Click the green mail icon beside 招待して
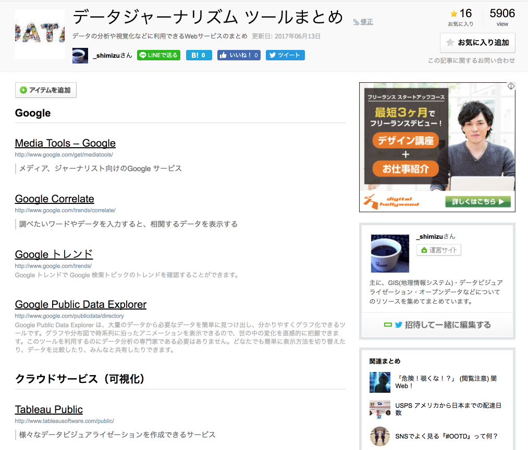Screen dimensions: 528x450 [x=388, y=325]
